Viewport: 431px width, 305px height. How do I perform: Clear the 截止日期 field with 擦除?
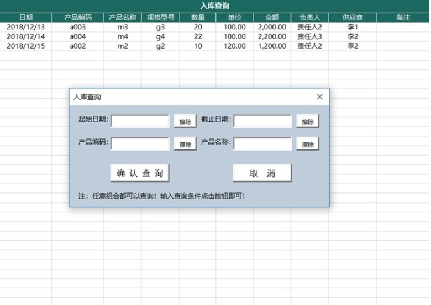click(308, 121)
